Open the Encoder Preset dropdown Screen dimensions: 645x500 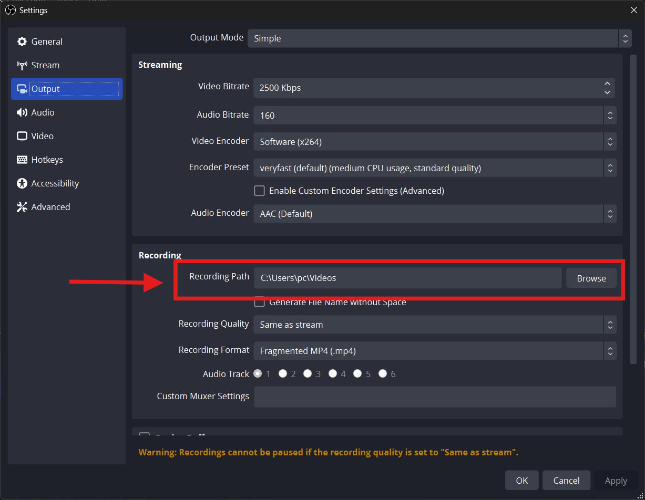pyautogui.click(x=434, y=168)
